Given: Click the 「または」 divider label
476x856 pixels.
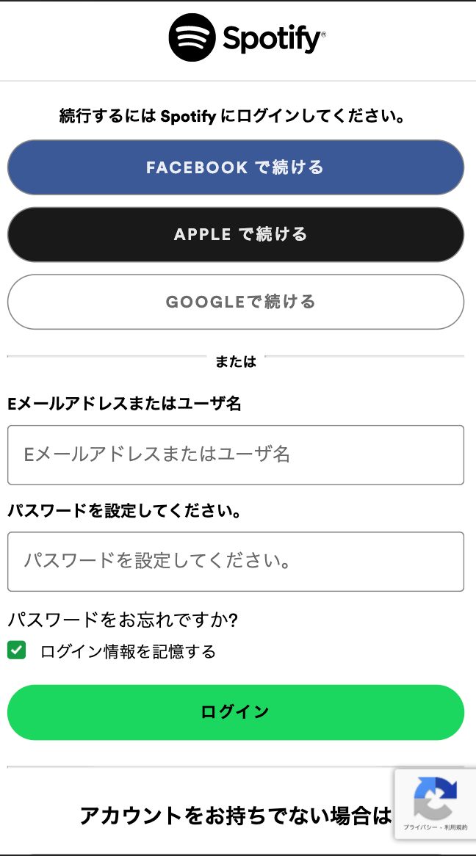Looking at the screenshot, I should (238, 360).
